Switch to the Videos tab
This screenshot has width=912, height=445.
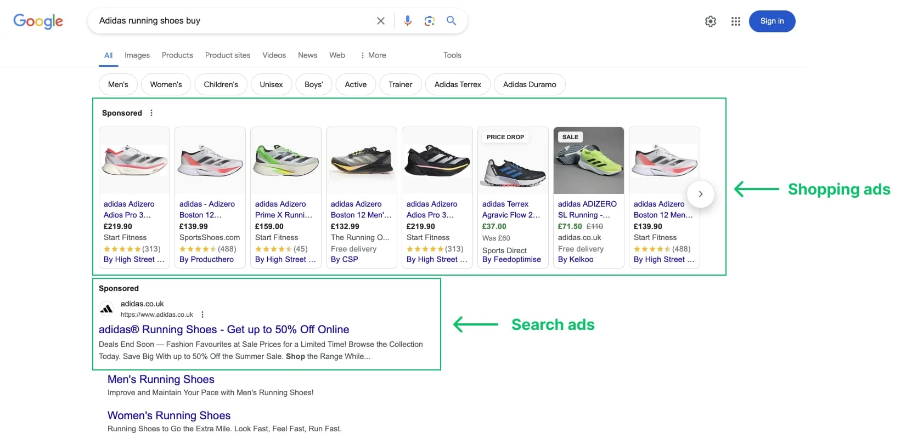[274, 55]
